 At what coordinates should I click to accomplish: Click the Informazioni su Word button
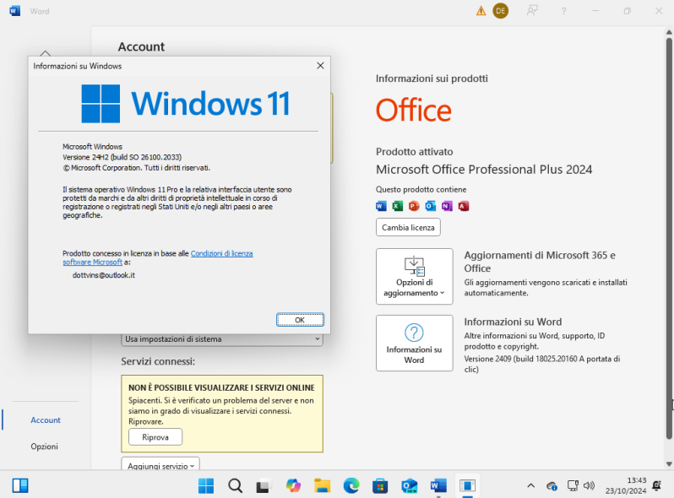tap(415, 343)
